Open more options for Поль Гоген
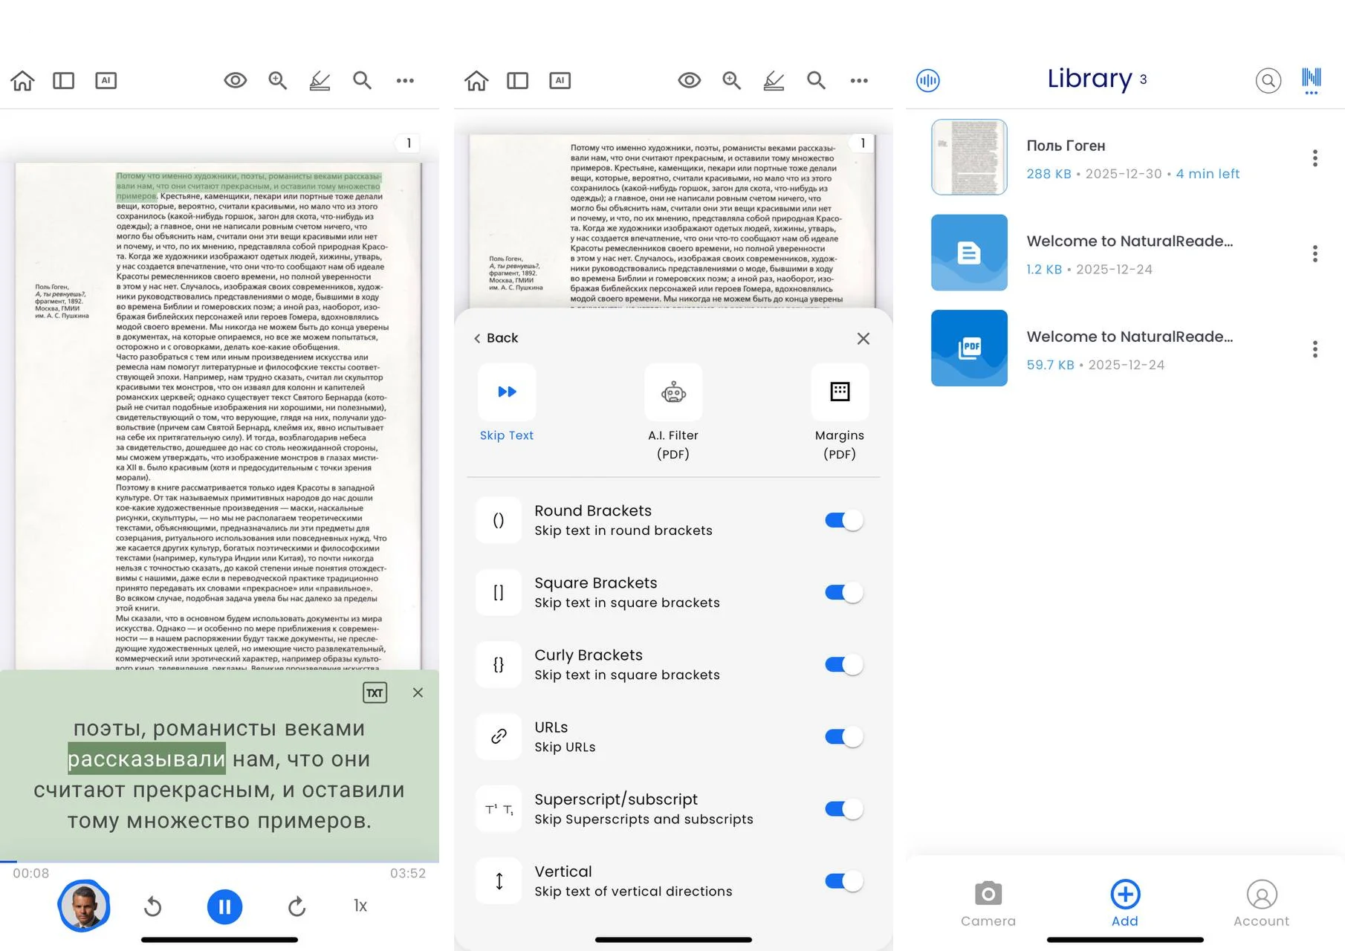The image size is (1345, 951). [x=1315, y=158]
